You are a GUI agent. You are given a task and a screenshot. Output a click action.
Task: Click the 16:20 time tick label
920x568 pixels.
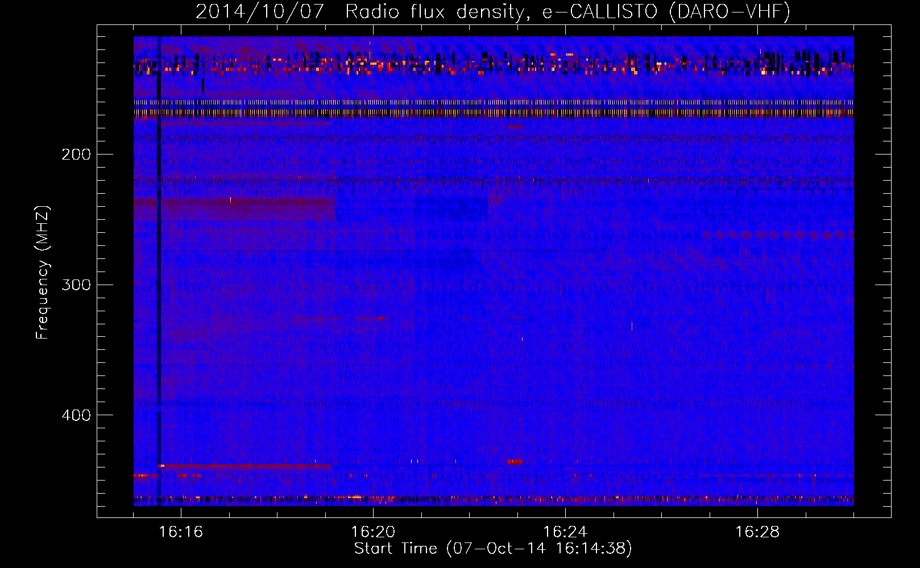pyautogui.click(x=373, y=532)
